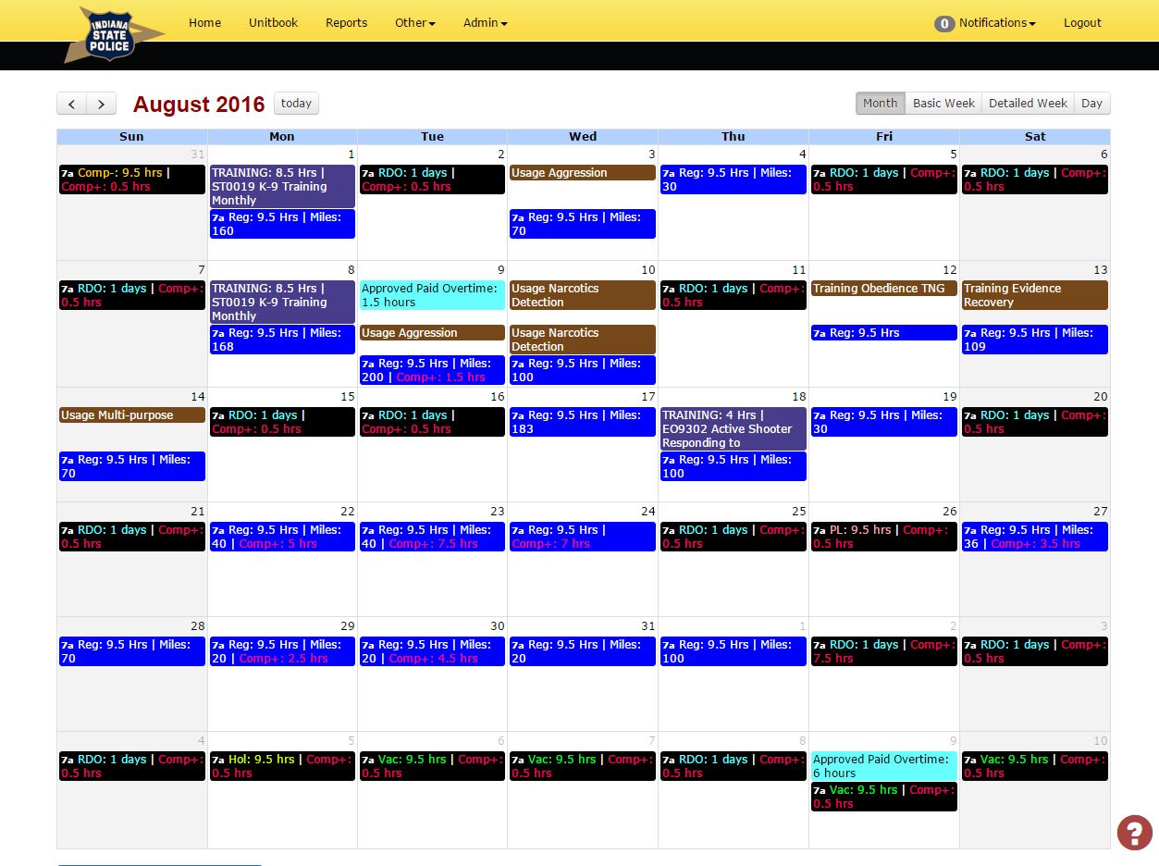Open the Unitbook menu item
Viewport: 1159px width, 866px height.
click(273, 23)
